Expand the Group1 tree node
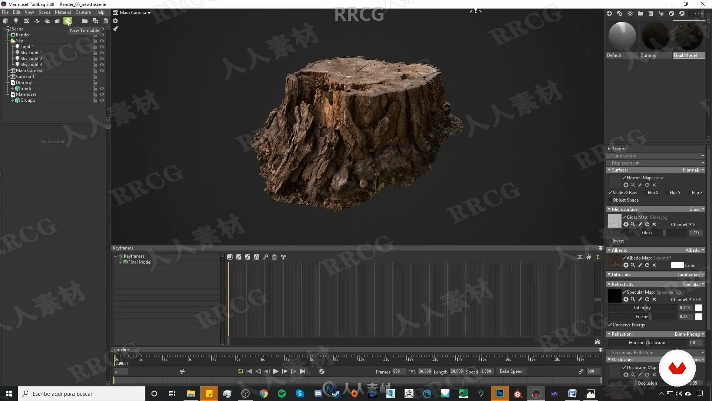Image resolution: width=712 pixels, height=401 pixels. [12, 100]
